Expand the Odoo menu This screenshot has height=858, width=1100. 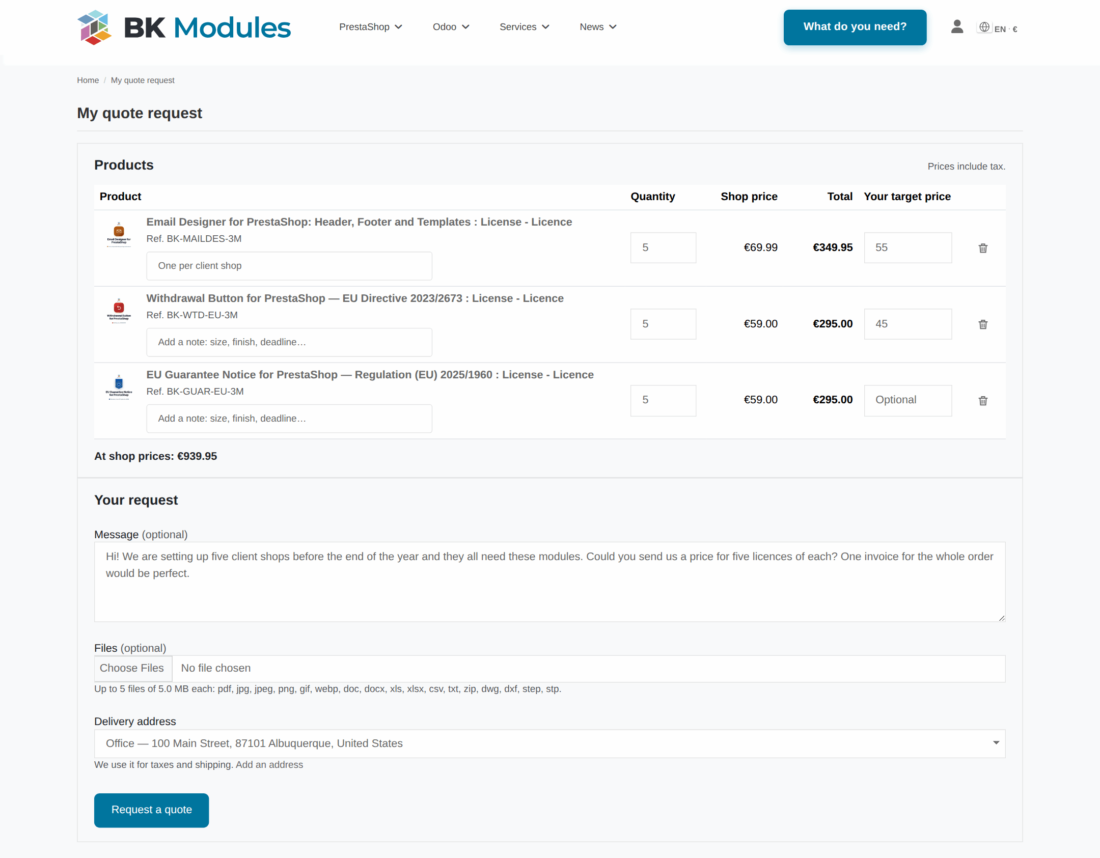[451, 27]
